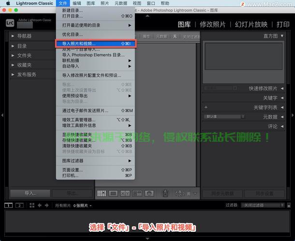Screen dimensions: 295x241
Task: Select the painter spray can tool
Action: click(x=165, y=193)
